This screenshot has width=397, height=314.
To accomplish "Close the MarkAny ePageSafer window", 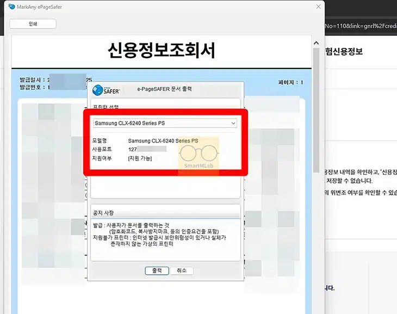I will 318,7.
